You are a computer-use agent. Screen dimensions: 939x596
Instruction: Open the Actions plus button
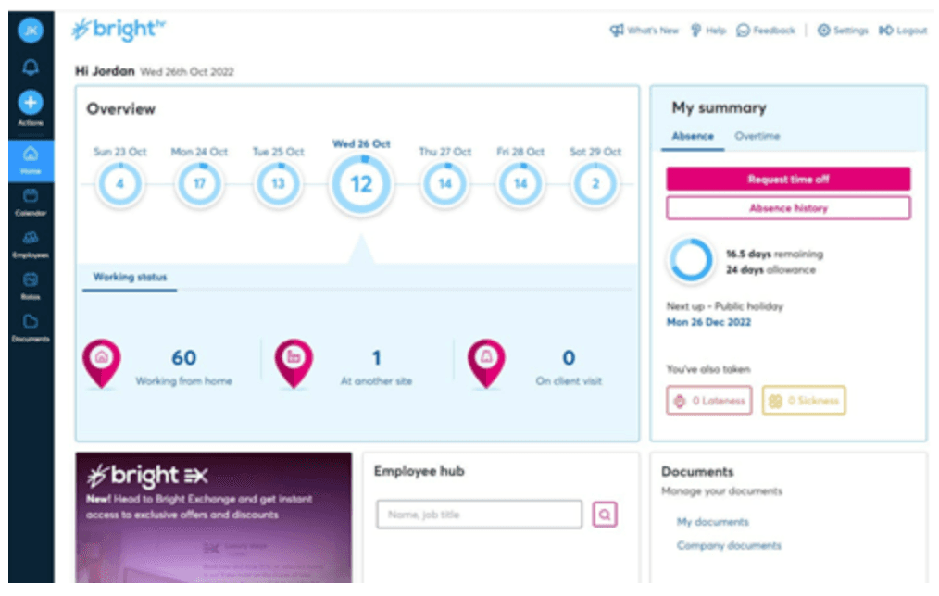click(31, 103)
